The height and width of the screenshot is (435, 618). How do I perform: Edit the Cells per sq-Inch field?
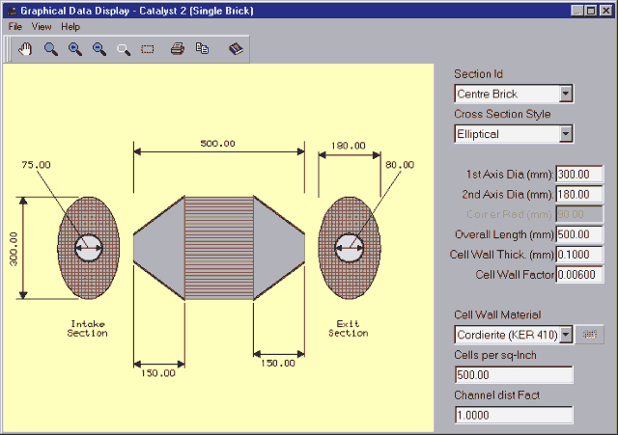click(514, 375)
